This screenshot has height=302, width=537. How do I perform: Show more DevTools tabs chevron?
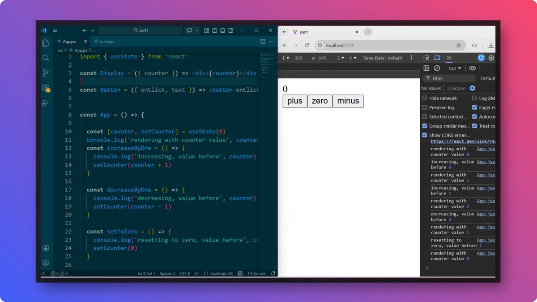click(x=449, y=58)
